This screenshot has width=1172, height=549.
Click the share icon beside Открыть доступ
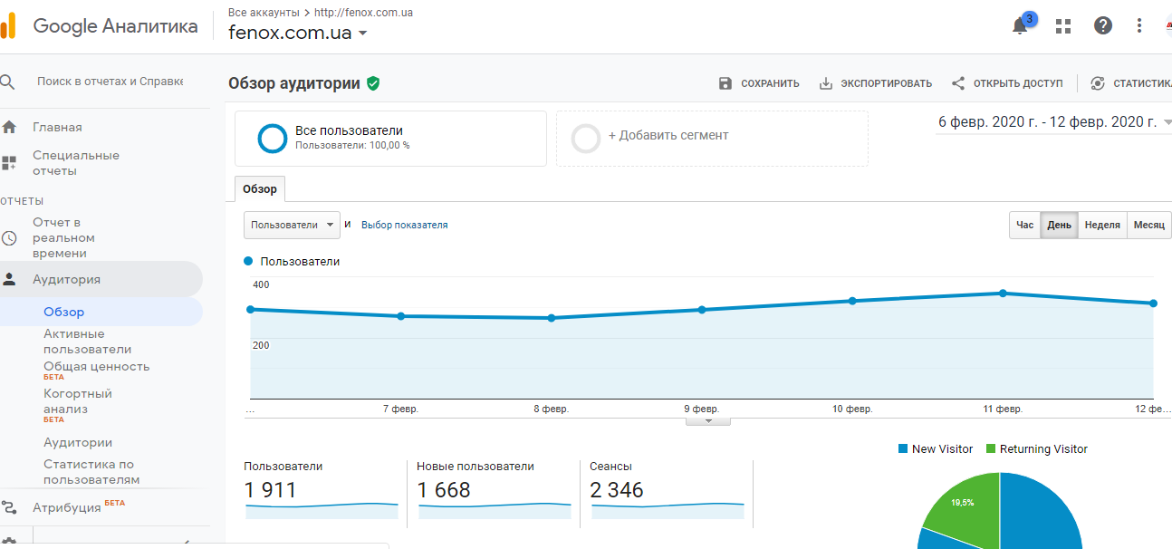tap(958, 83)
